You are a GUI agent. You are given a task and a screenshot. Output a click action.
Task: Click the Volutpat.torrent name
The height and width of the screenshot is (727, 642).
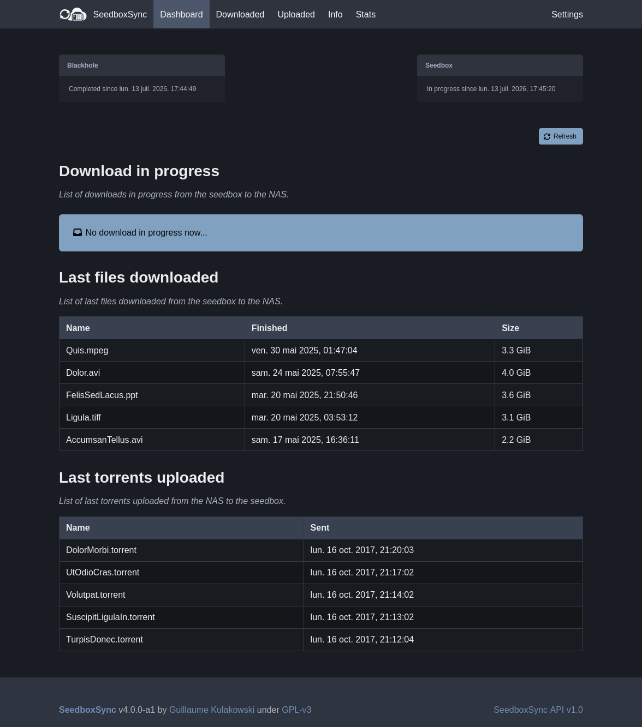(96, 594)
